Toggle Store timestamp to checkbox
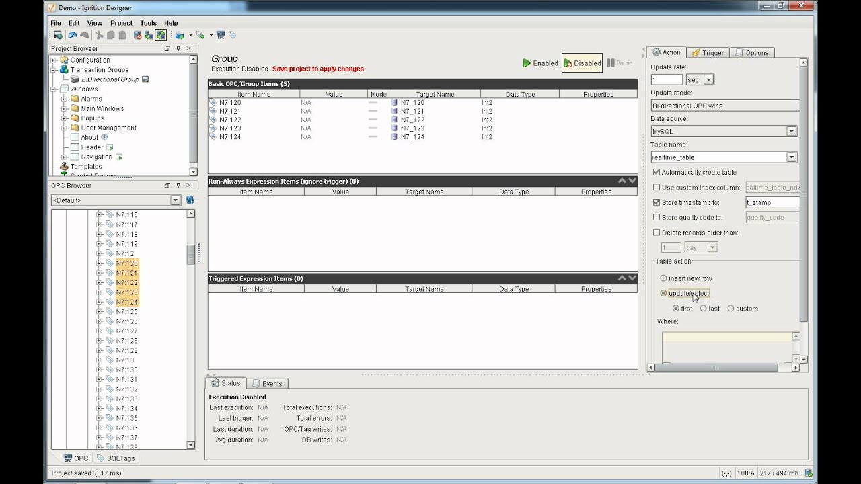 [657, 202]
